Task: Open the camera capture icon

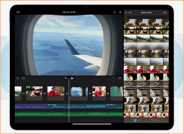Action: [x=23, y=78]
